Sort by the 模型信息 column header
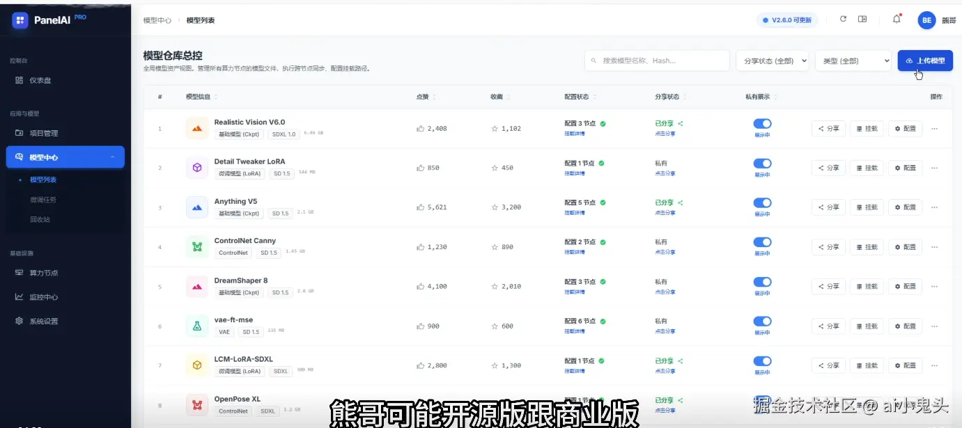962x428 pixels. coord(201,97)
